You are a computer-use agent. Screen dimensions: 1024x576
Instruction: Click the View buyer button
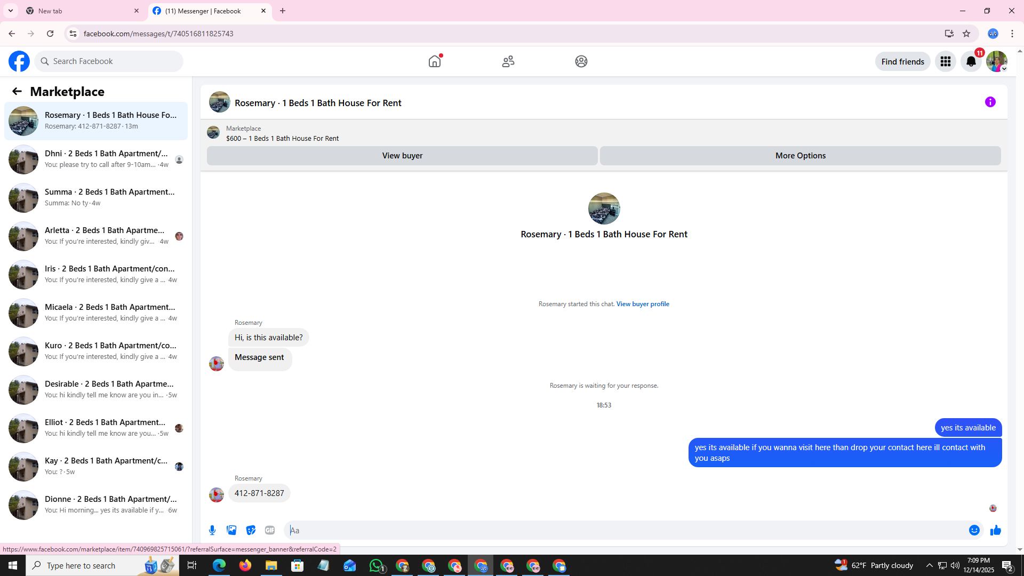coord(402,156)
